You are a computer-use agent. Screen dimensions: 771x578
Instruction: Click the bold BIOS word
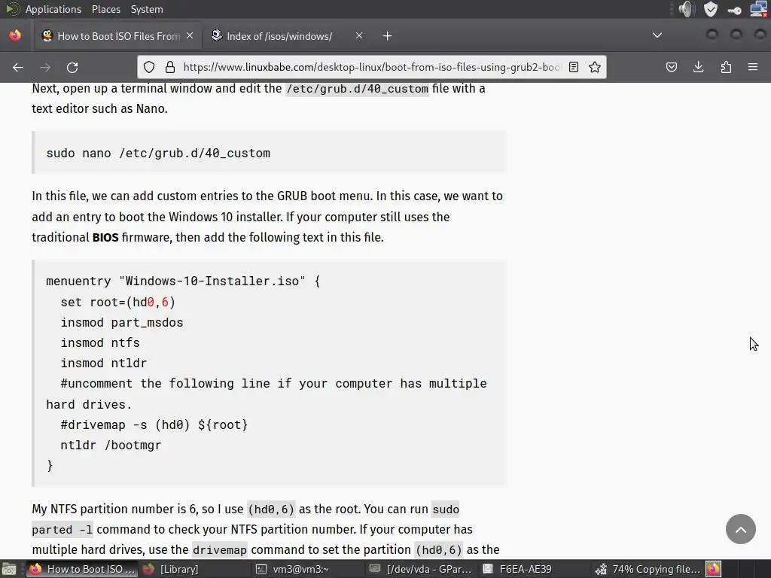tap(105, 237)
